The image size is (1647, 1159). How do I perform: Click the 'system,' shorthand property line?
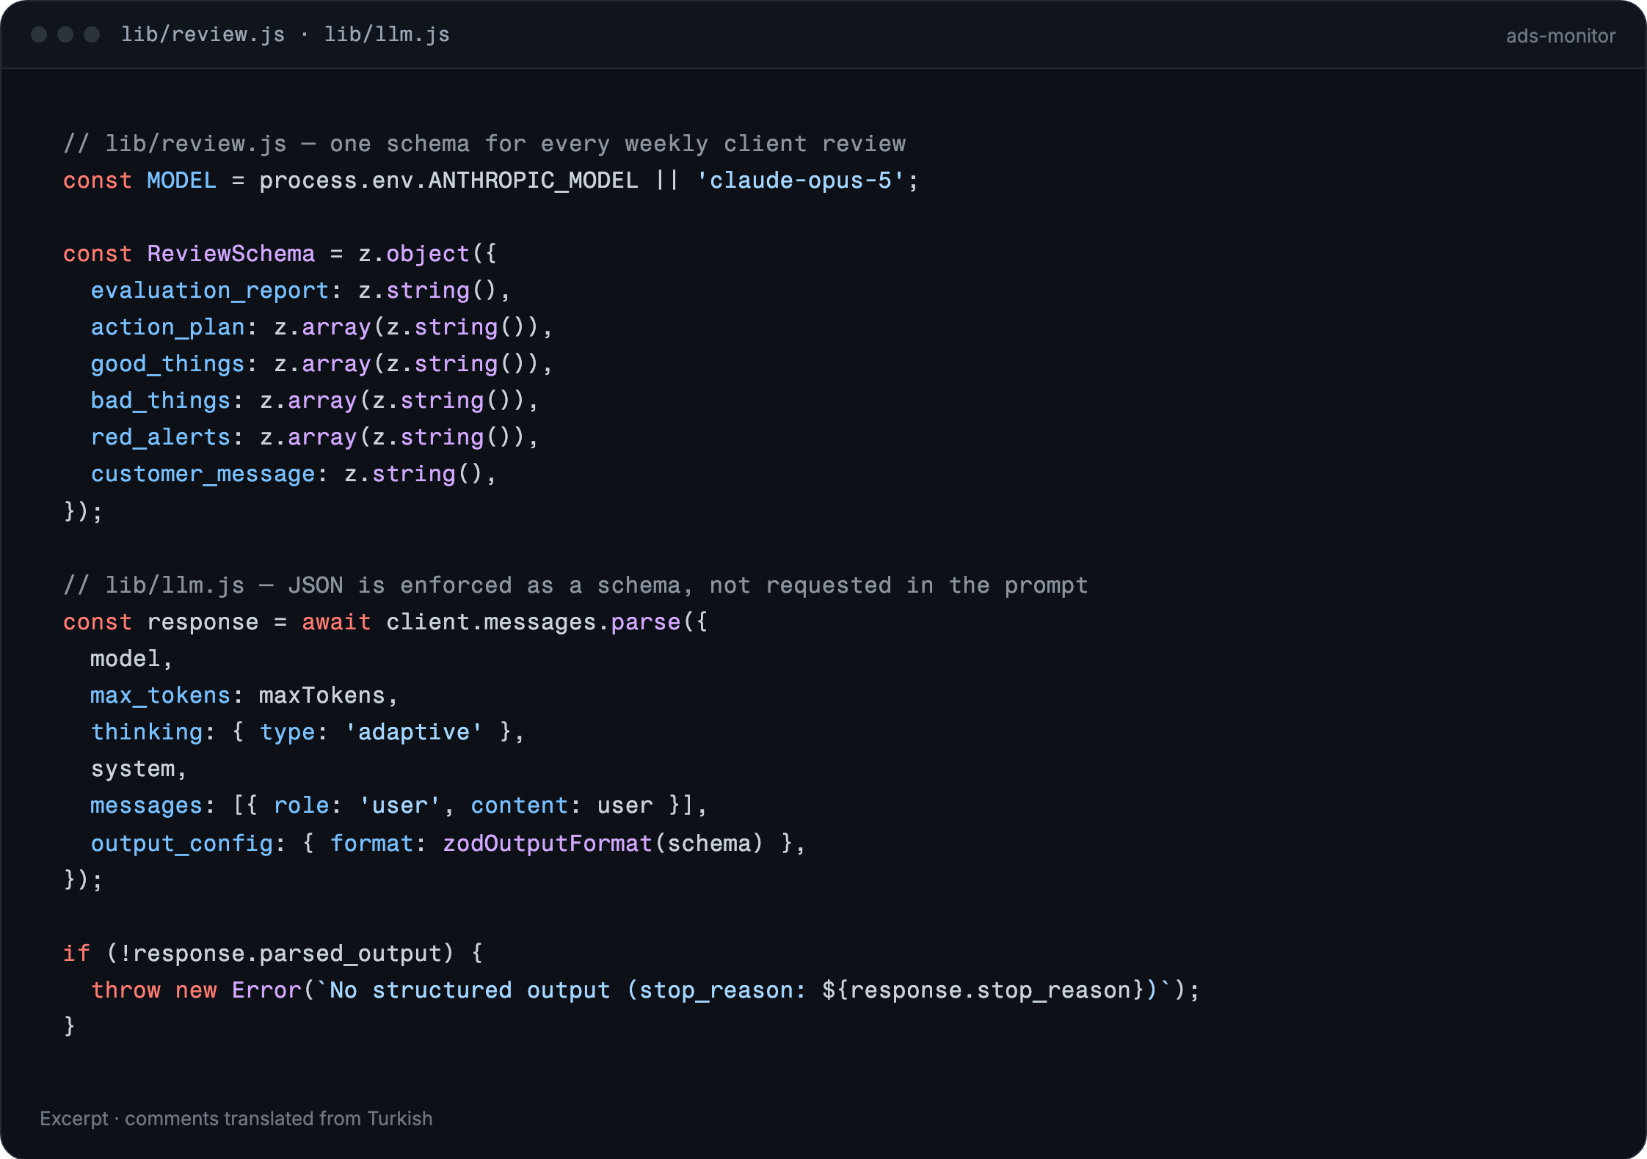(139, 769)
